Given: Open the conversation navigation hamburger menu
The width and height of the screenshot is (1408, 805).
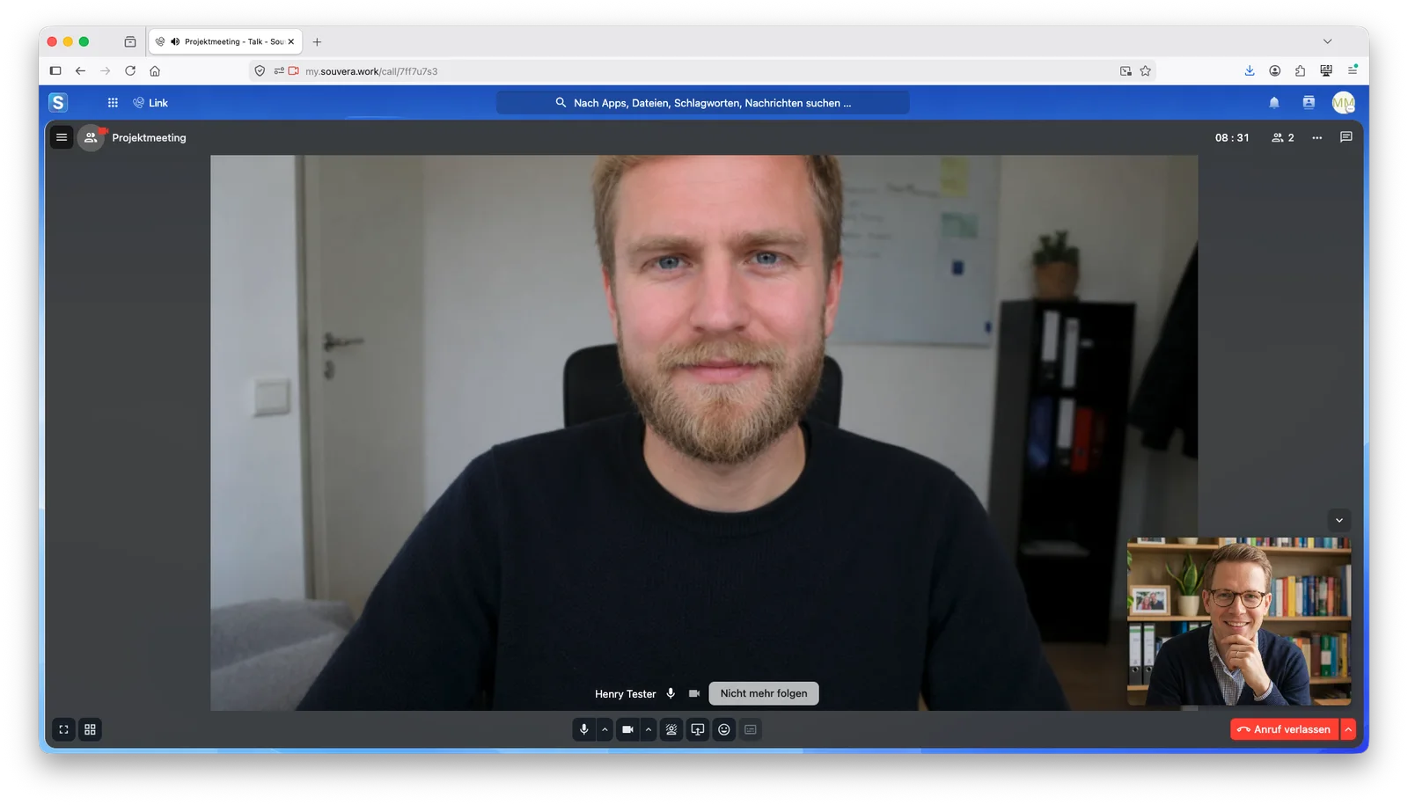Looking at the screenshot, I should click(62, 137).
